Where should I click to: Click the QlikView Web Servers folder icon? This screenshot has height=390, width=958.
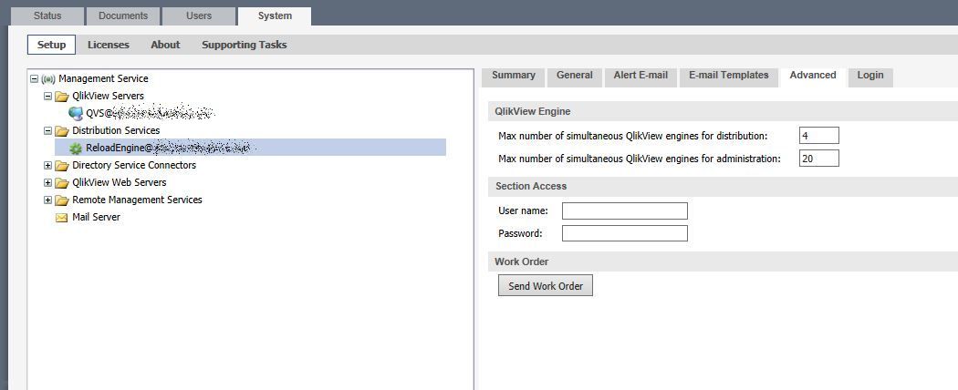pos(62,182)
